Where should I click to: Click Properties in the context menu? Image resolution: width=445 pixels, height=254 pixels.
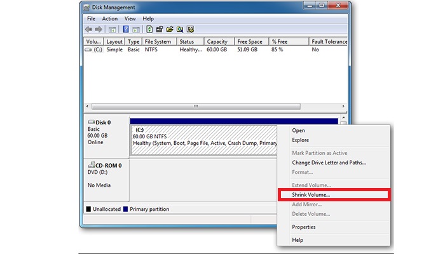point(303,227)
